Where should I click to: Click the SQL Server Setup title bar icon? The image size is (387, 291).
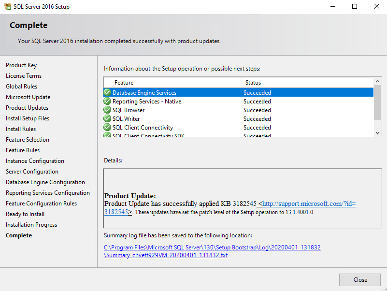pyautogui.click(x=7, y=7)
